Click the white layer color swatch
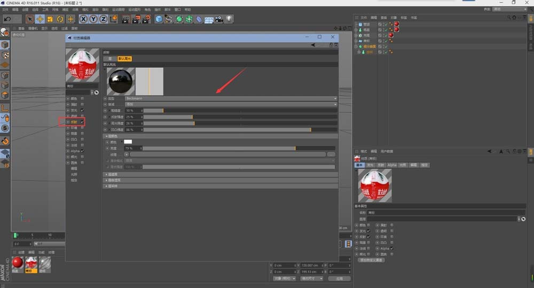Image resolution: width=534 pixels, height=288 pixels. 128,142
